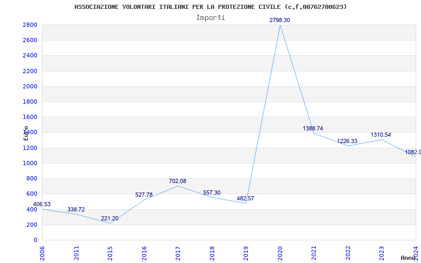This screenshot has height=263, width=421.
Task: Click the 2798.30 peak value label
Action: (280, 20)
